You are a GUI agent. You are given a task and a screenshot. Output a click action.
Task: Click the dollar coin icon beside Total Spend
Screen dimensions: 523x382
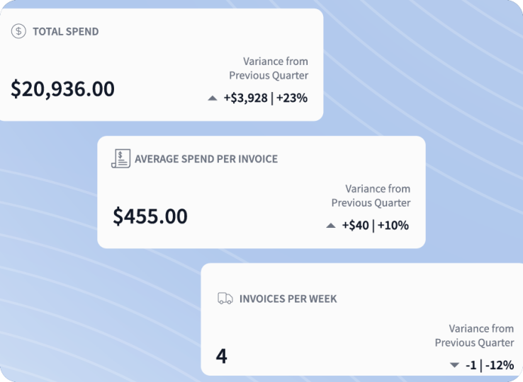tap(19, 31)
